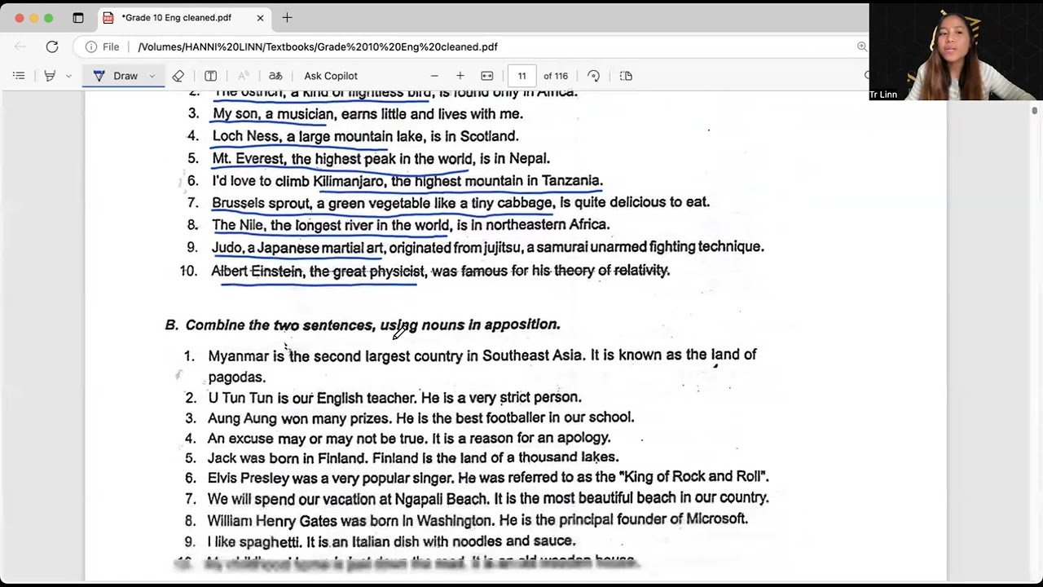This screenshot has height=587, width=1043.
Task: Click 'An excuse may or may not be true'
Action: pos(409,438)
